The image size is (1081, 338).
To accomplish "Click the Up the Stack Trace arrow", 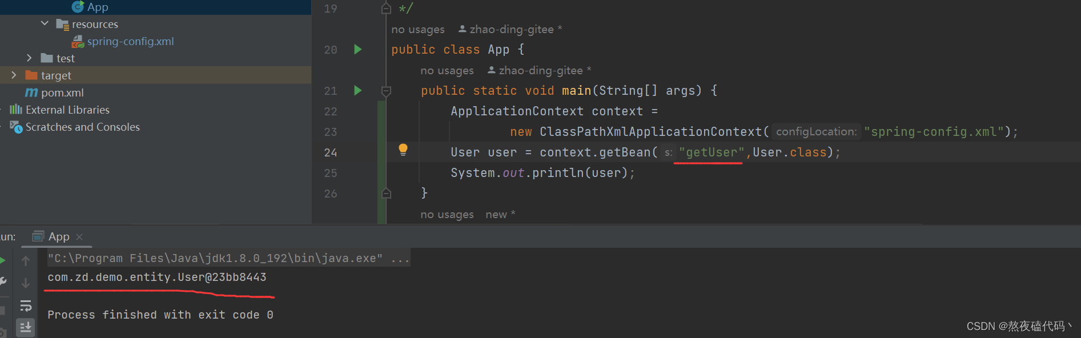I will 26,261.
